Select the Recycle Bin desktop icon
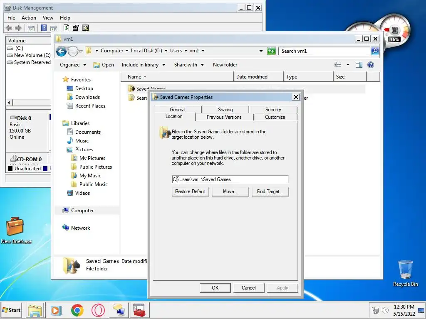 (405, 273)
